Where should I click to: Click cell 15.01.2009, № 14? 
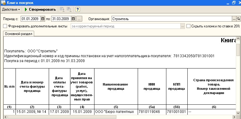[x=32, y=112]
